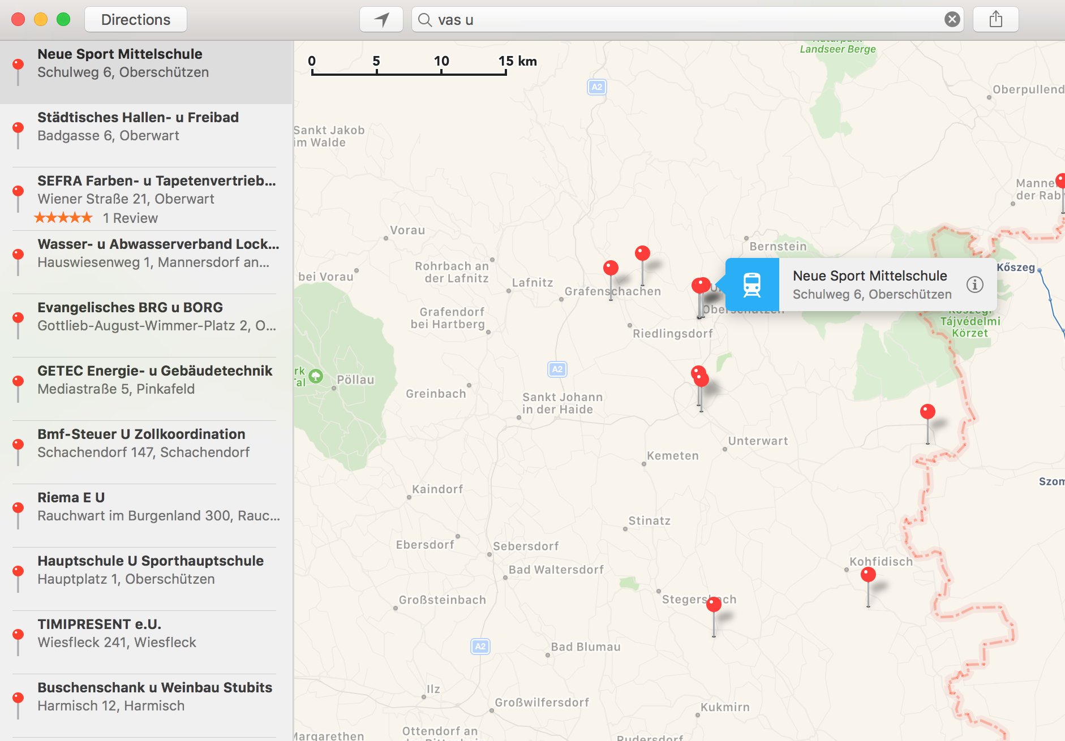Click the address "Wiener Straße 21, Oberwart"
The image size is (1065, 741).
[126, 199]
